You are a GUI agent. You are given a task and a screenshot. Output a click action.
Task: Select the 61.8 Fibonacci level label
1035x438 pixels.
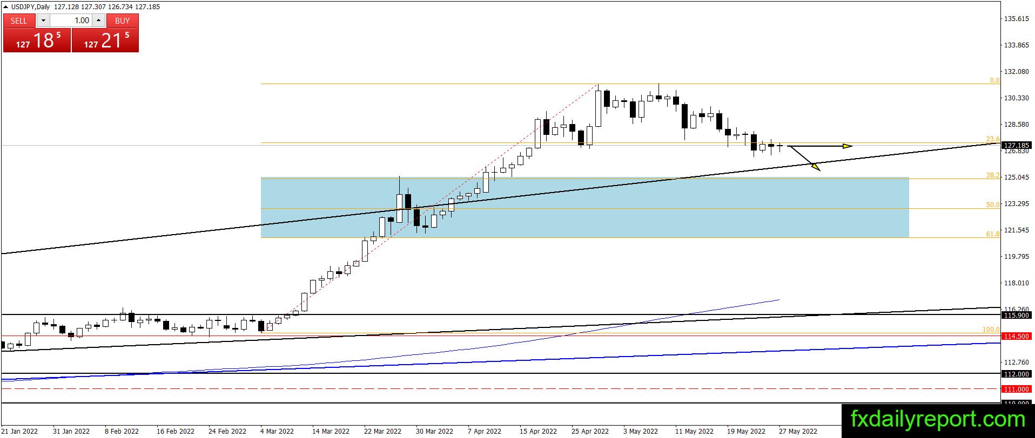(993, 234)
